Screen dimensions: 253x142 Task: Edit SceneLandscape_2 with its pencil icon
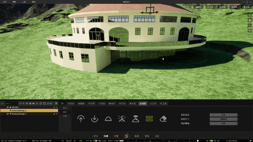(x=54, y=111)
